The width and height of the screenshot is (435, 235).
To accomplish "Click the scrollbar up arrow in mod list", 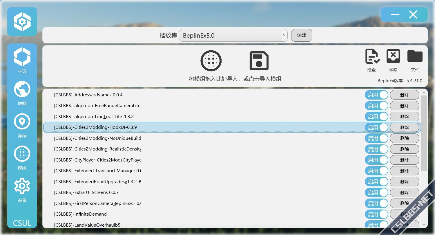I will [x=424, y=93].
